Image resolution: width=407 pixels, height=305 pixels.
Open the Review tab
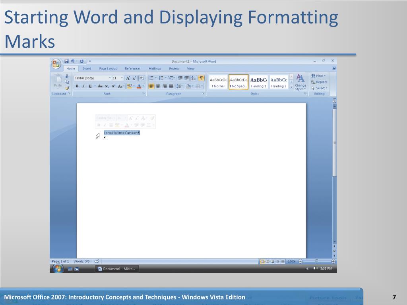click(x=174, y=68)
